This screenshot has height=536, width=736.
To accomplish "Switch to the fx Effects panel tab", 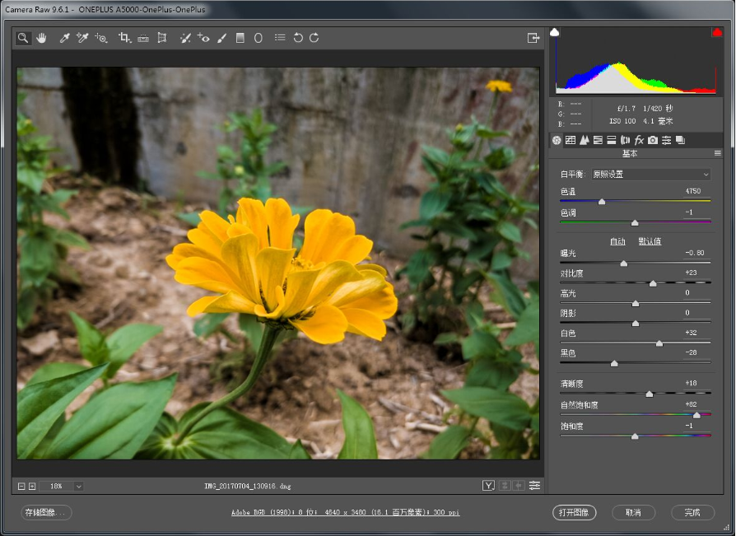I will [x=639, y=140].
